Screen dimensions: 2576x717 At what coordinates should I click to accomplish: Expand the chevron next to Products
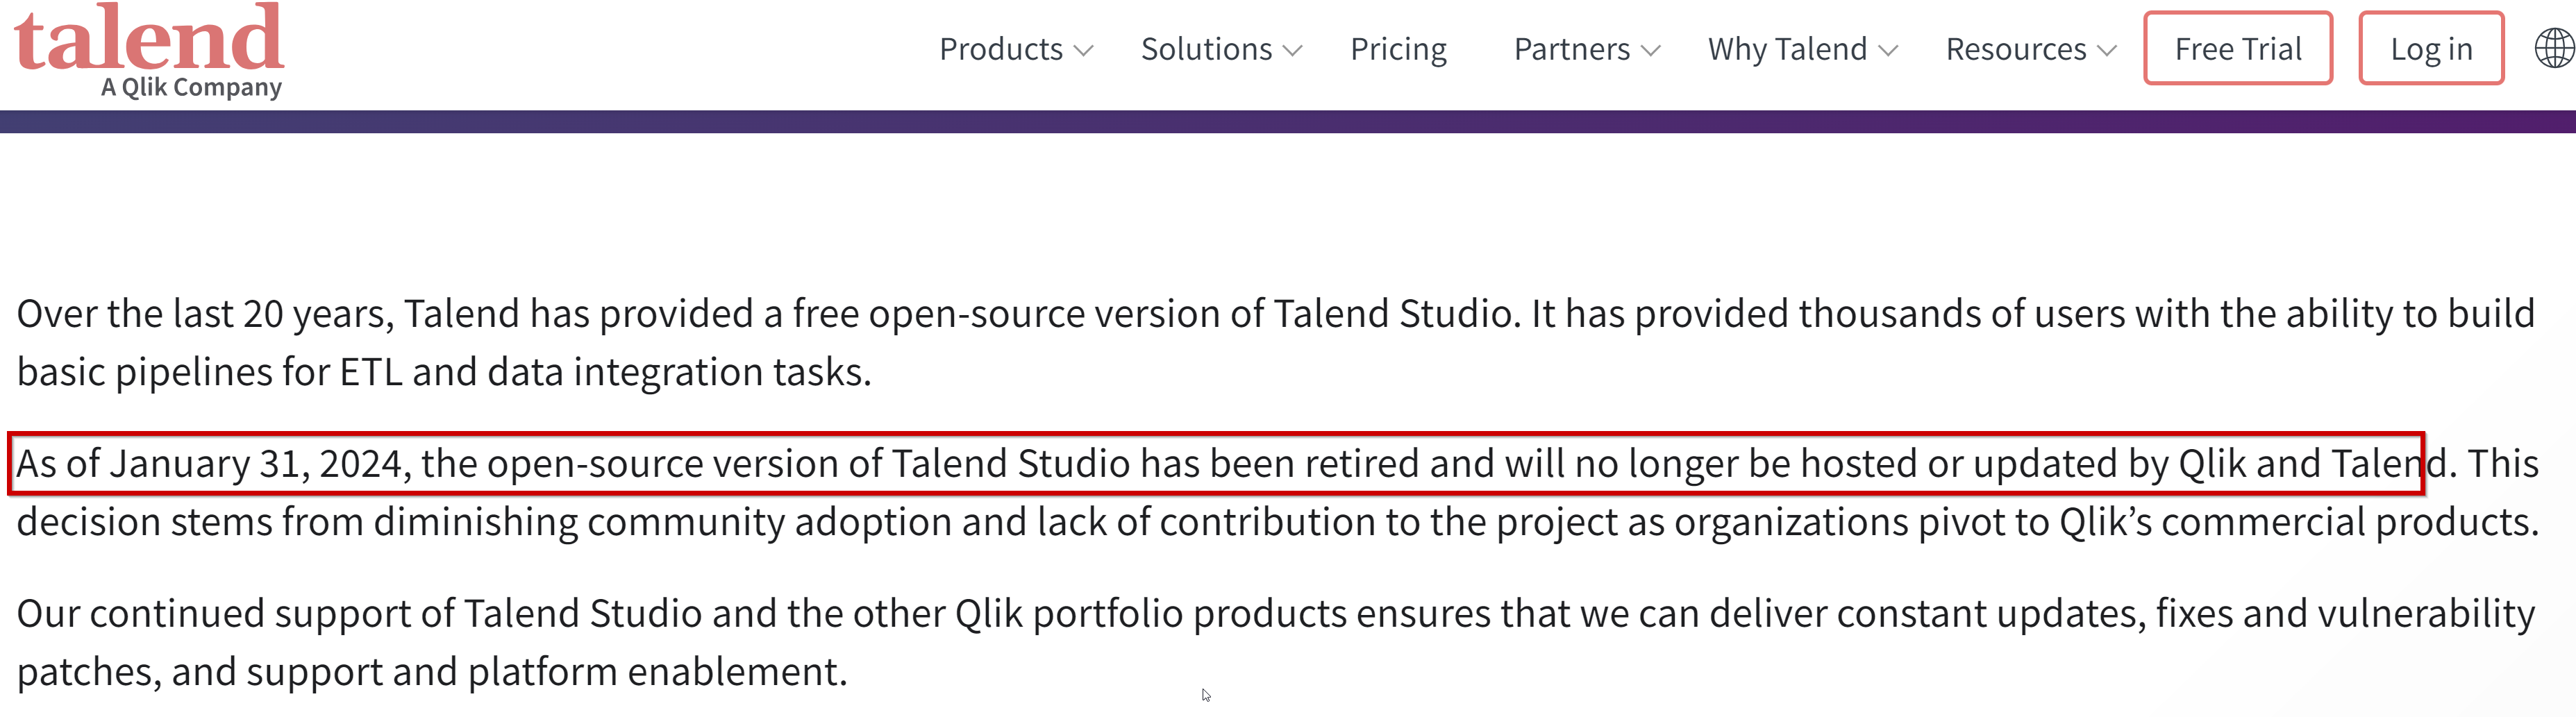pos(1084,50)
